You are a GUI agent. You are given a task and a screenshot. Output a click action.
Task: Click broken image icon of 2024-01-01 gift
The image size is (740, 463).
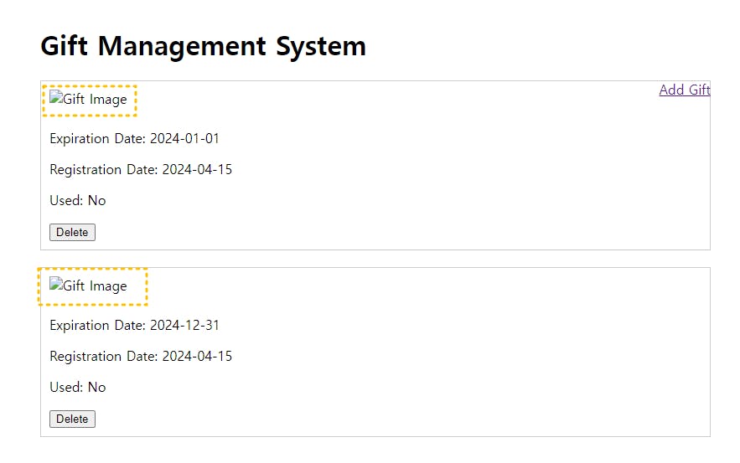(x=56, y=98)
